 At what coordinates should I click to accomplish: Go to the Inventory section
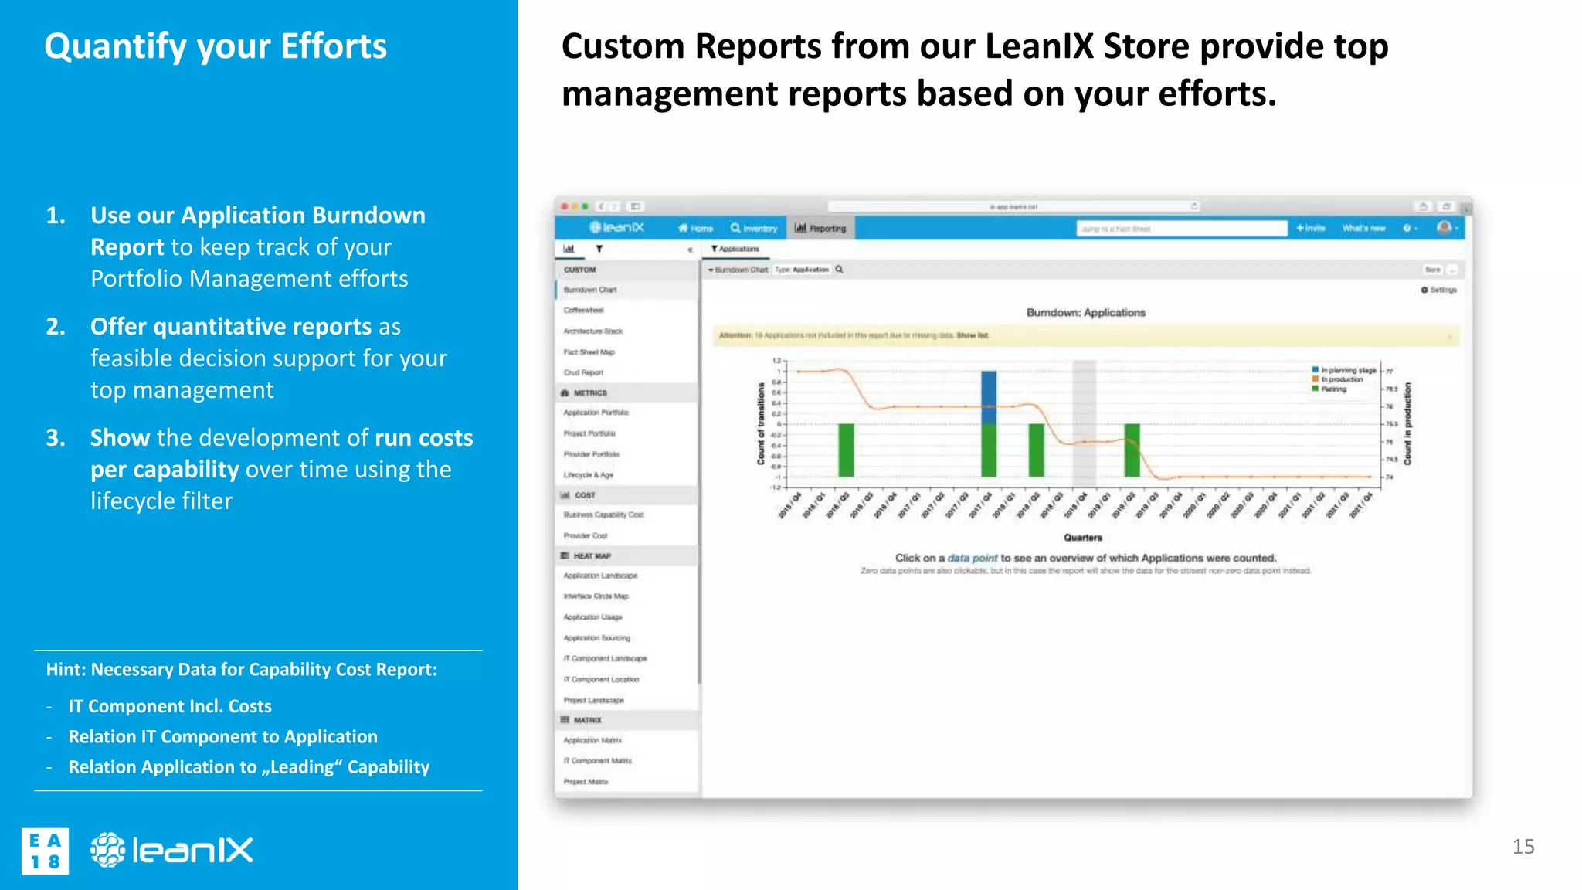754,228
